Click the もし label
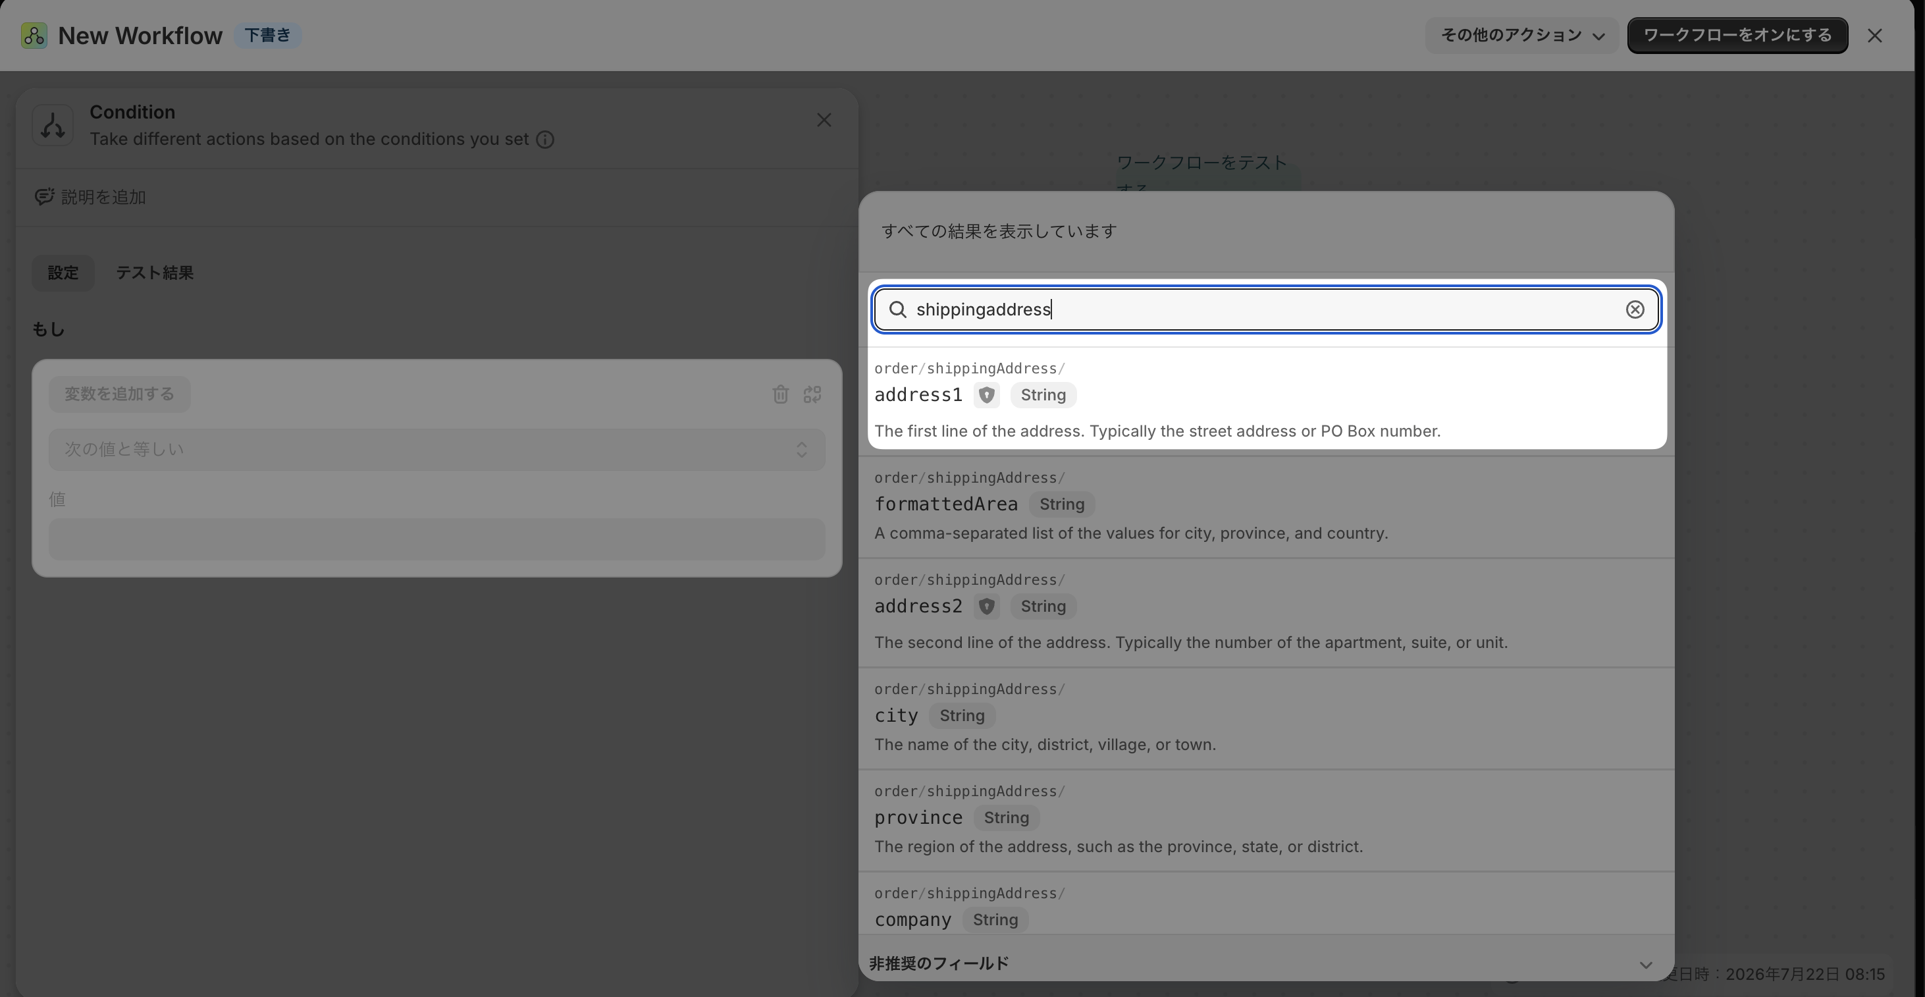The height and width of the screenshot is (997, 1925). [x=49, y=330]
